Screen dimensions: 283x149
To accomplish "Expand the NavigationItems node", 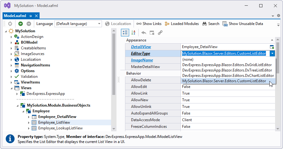I will 11,65.
